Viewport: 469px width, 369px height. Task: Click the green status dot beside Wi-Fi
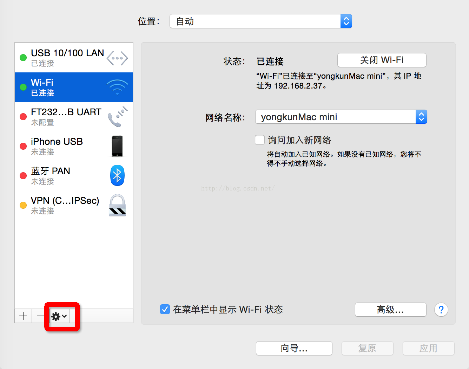tap(23, 87)
